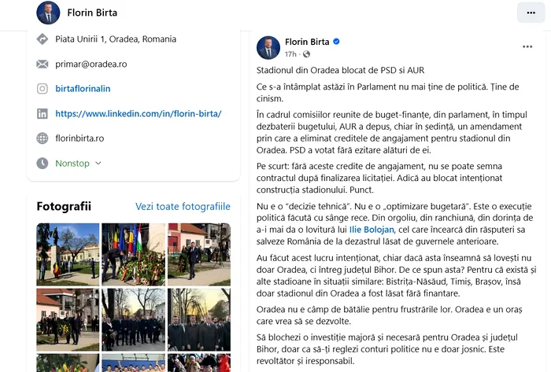Click the LinkedIn icon
Screen dimensions: 551x372
[x=43, y=114]
